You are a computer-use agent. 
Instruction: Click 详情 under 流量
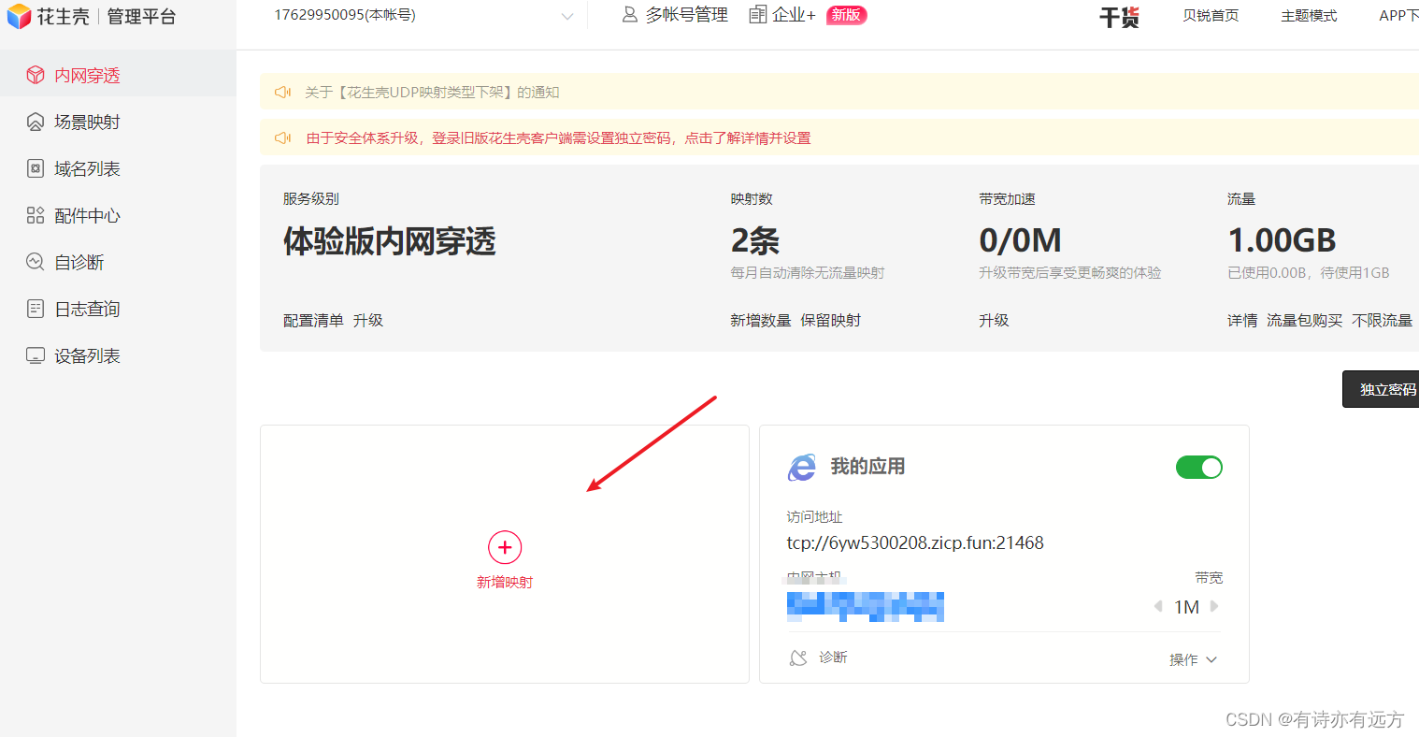(x=1242, y=320)
